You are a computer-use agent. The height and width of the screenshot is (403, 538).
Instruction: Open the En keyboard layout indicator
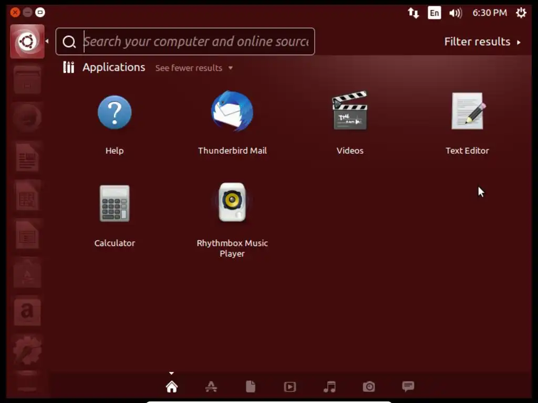pyautogui.click(x=434, y=13)
